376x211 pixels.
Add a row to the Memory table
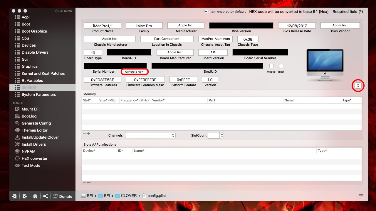(x=89, y=134)
